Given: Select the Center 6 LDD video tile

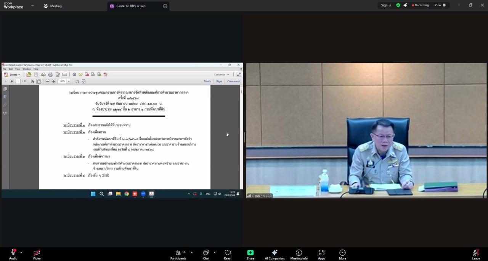Looking at the screenshot, I should click(366, 130).
